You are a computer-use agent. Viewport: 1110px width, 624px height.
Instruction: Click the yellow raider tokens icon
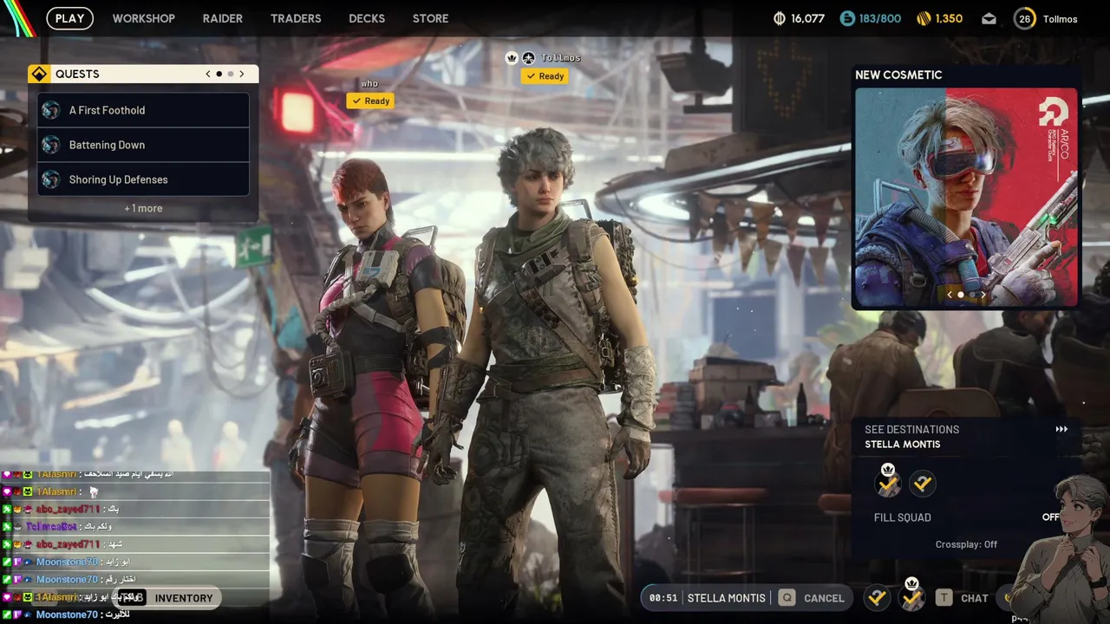coord(924,18)
